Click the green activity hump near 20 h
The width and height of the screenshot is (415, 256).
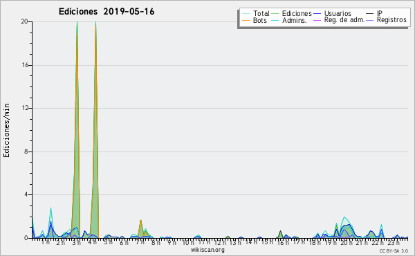pos(347,231)
